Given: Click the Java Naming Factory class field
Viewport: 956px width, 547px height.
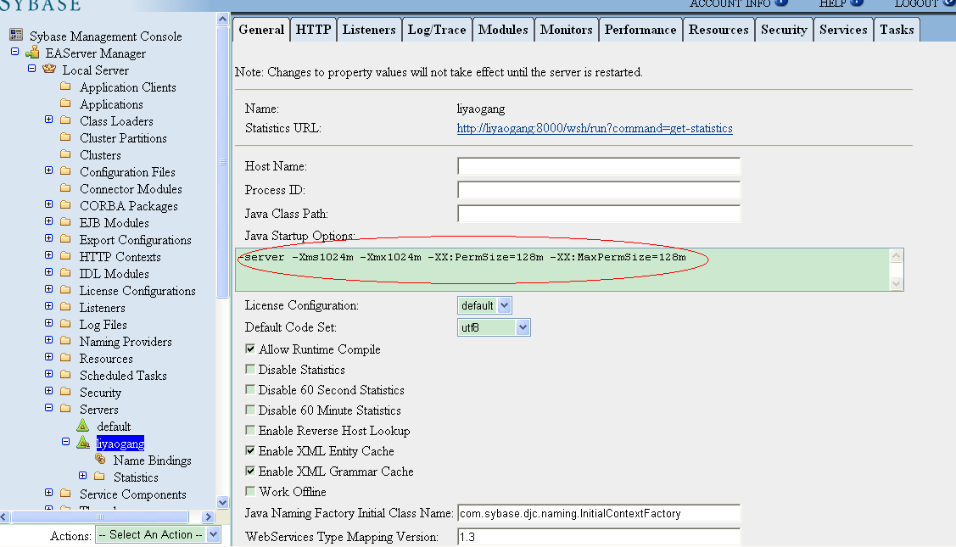Looking at the screenshot, I should point(599,513).
